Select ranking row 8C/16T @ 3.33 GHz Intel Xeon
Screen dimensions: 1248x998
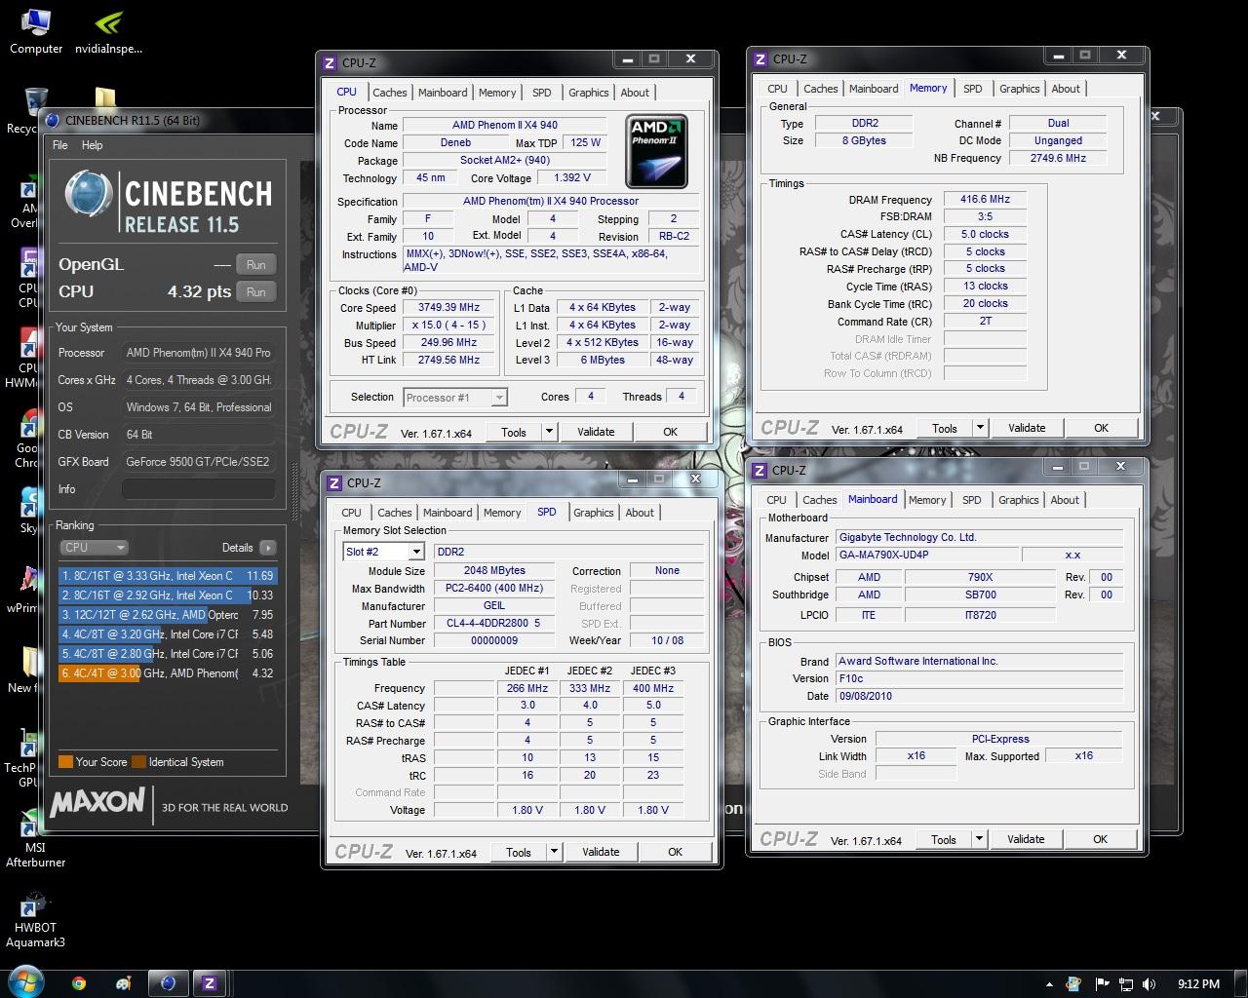pyautogui.click(x=168, y=576)
